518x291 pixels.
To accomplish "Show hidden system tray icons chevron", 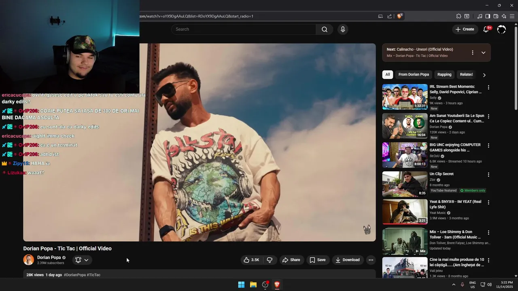I will click(453, 285).
